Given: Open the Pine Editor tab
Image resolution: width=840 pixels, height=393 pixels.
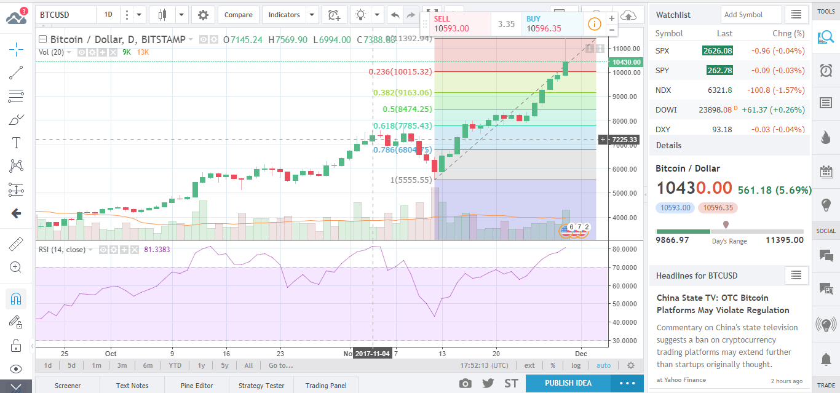Looking at the screenshot, I should [197, 385].
